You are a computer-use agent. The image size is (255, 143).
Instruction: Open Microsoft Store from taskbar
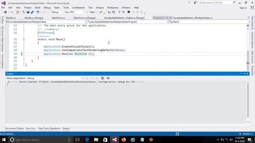[x=105, y=139]
